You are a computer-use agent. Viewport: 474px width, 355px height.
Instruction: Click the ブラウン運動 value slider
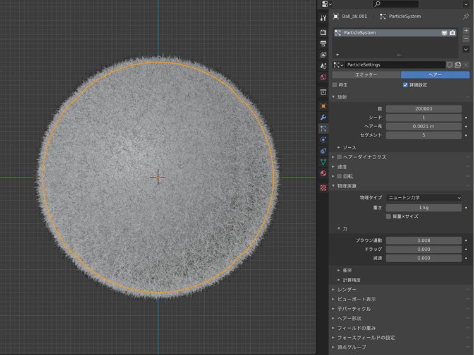(x=423, y=241)
